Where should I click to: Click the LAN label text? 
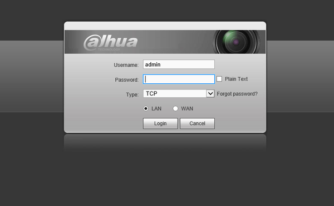pos(156,108)
